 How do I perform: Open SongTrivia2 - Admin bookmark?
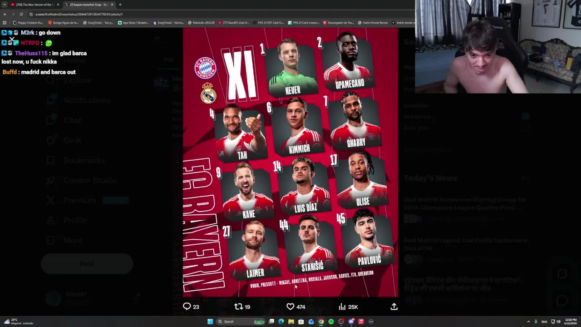168,23
